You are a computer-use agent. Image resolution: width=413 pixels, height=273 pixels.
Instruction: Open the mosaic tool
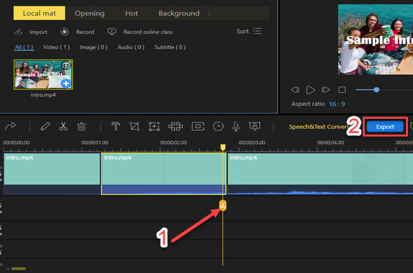click(x=176, y=126)
